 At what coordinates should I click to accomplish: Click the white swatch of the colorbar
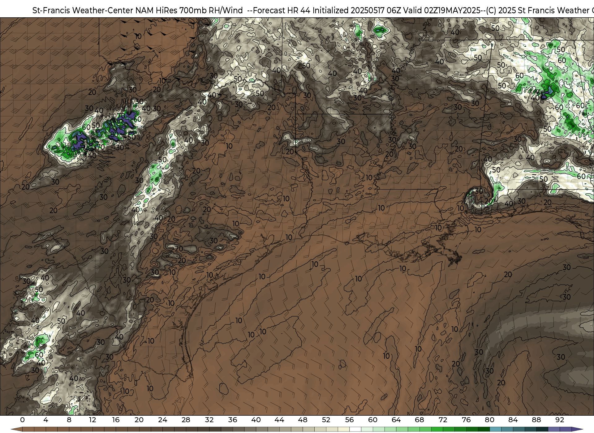click(355, 429)
